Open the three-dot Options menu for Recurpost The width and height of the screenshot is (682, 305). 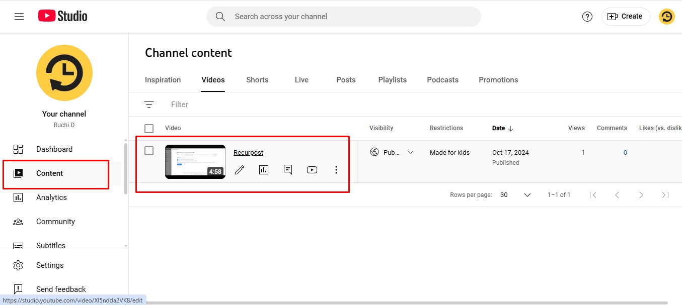[x=336, y=170]
